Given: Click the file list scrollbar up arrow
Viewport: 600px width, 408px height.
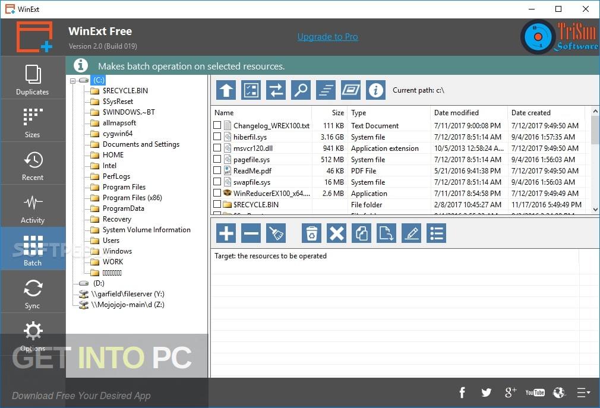Looking at the screenshot, I should (595, 111).
